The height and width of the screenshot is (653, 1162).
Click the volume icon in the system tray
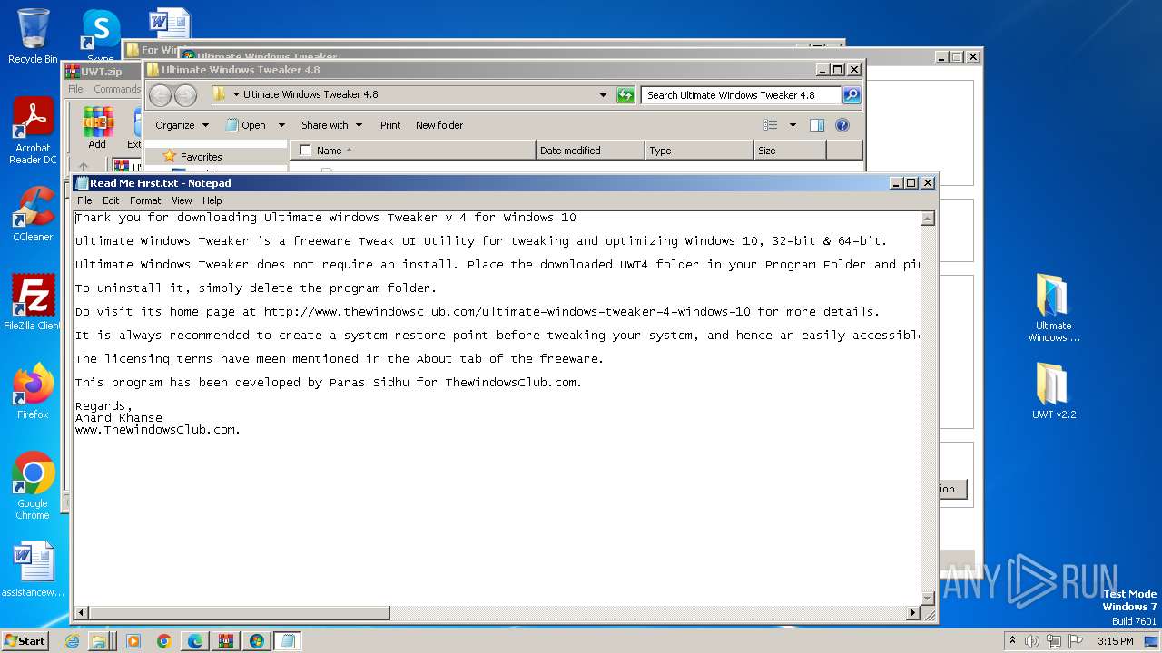coord(1032,641)
